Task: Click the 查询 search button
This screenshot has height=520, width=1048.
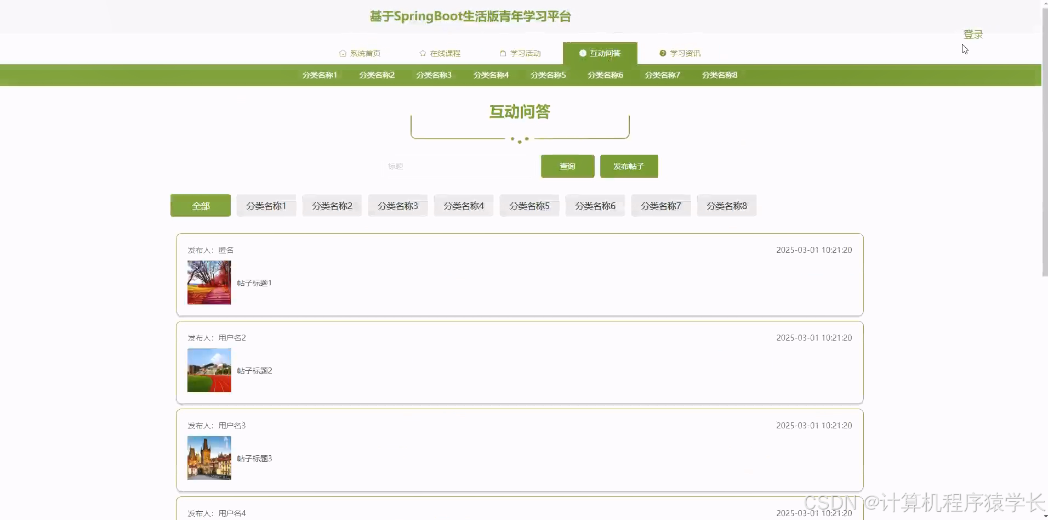Action: click(567, 166)
